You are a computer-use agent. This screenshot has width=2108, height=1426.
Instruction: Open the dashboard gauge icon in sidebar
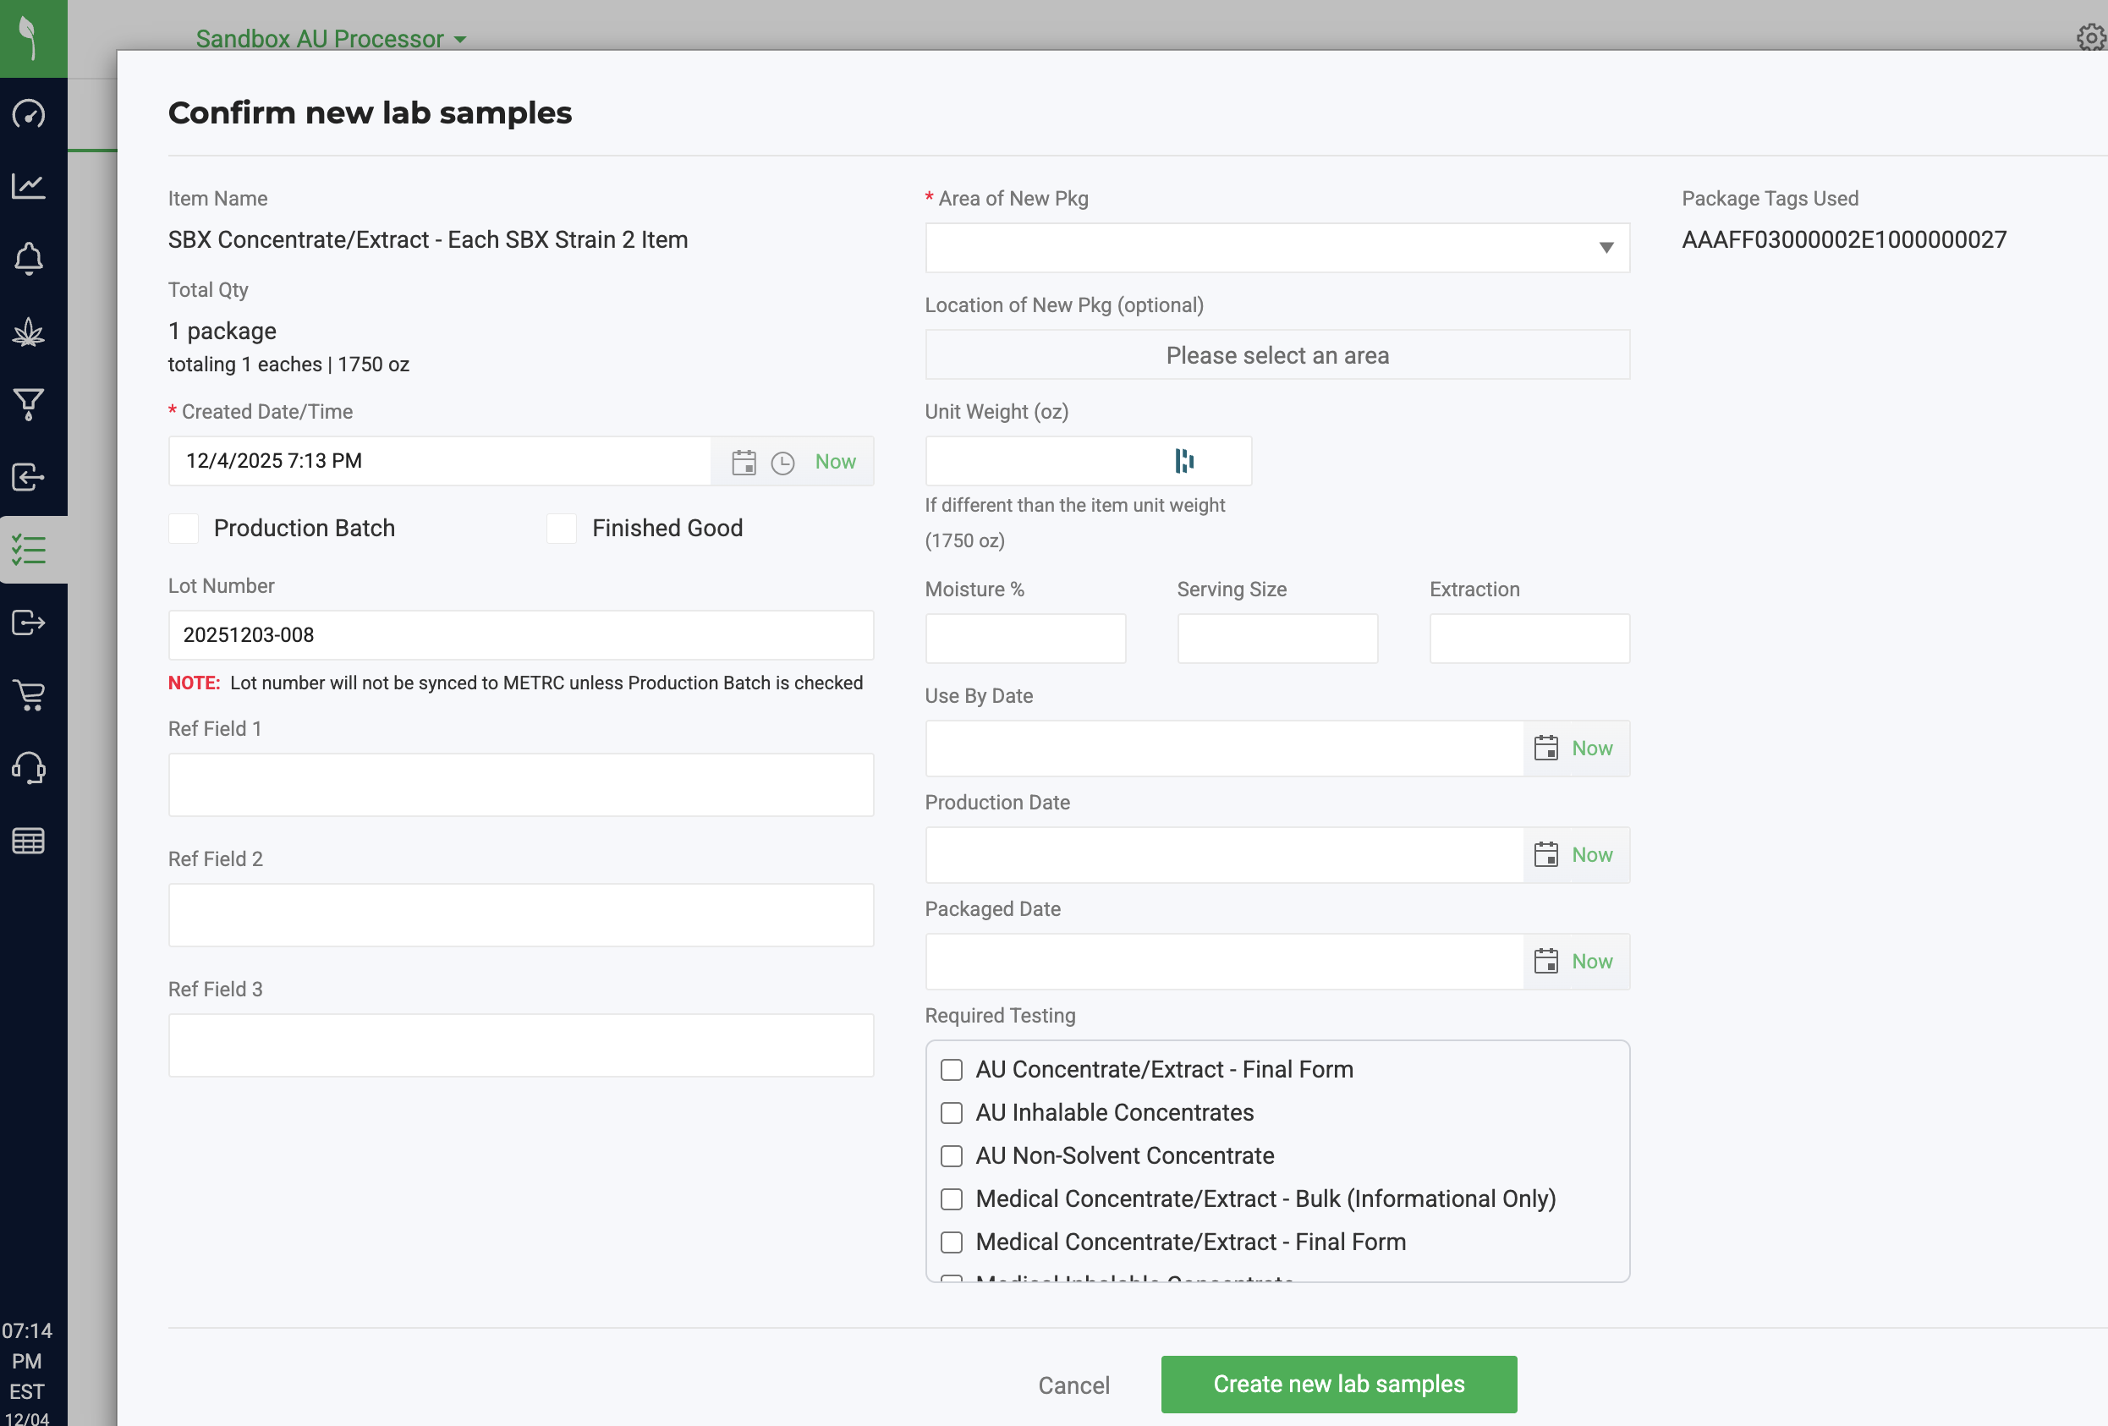point(29,114)
